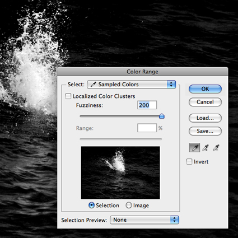Image resolution: width=238 pixels, height=238 pixels.
Task: Click the Range slider track
Action: tap(120, 139)
